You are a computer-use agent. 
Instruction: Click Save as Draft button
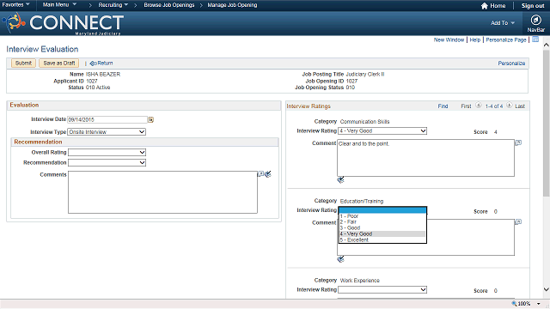59,63
